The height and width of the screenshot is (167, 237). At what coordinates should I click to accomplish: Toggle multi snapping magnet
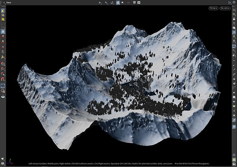point(3,79)
